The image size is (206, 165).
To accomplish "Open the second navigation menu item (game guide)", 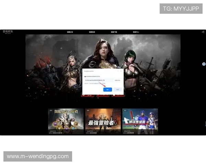I will [92, 32].
